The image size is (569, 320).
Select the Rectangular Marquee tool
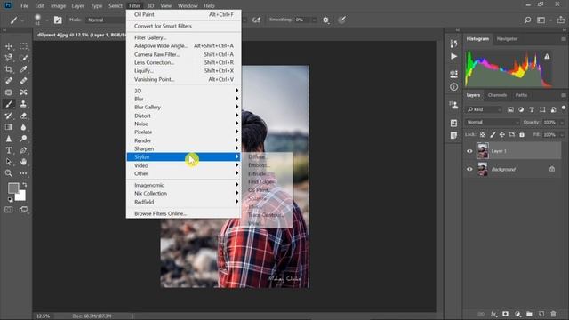(24, 46)
